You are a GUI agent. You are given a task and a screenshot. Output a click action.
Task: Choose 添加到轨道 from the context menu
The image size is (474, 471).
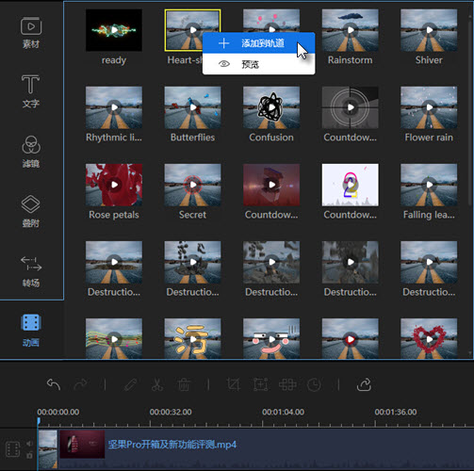click(258, 43)
